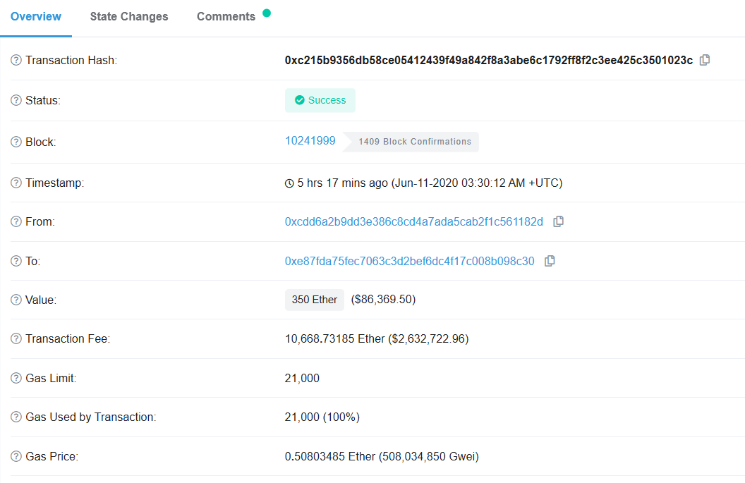Click the Gas Limit: label
The image size is (745, 483).
(x=51, y=378)
